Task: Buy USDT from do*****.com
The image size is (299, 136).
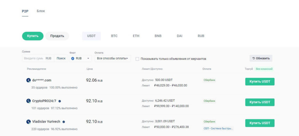Action: [x=260, y=82]
